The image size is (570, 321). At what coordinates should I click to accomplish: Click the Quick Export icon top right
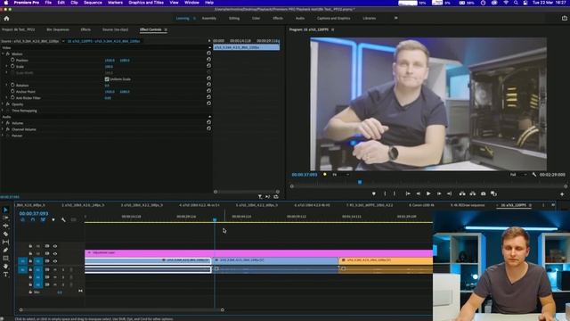(564, 18)
